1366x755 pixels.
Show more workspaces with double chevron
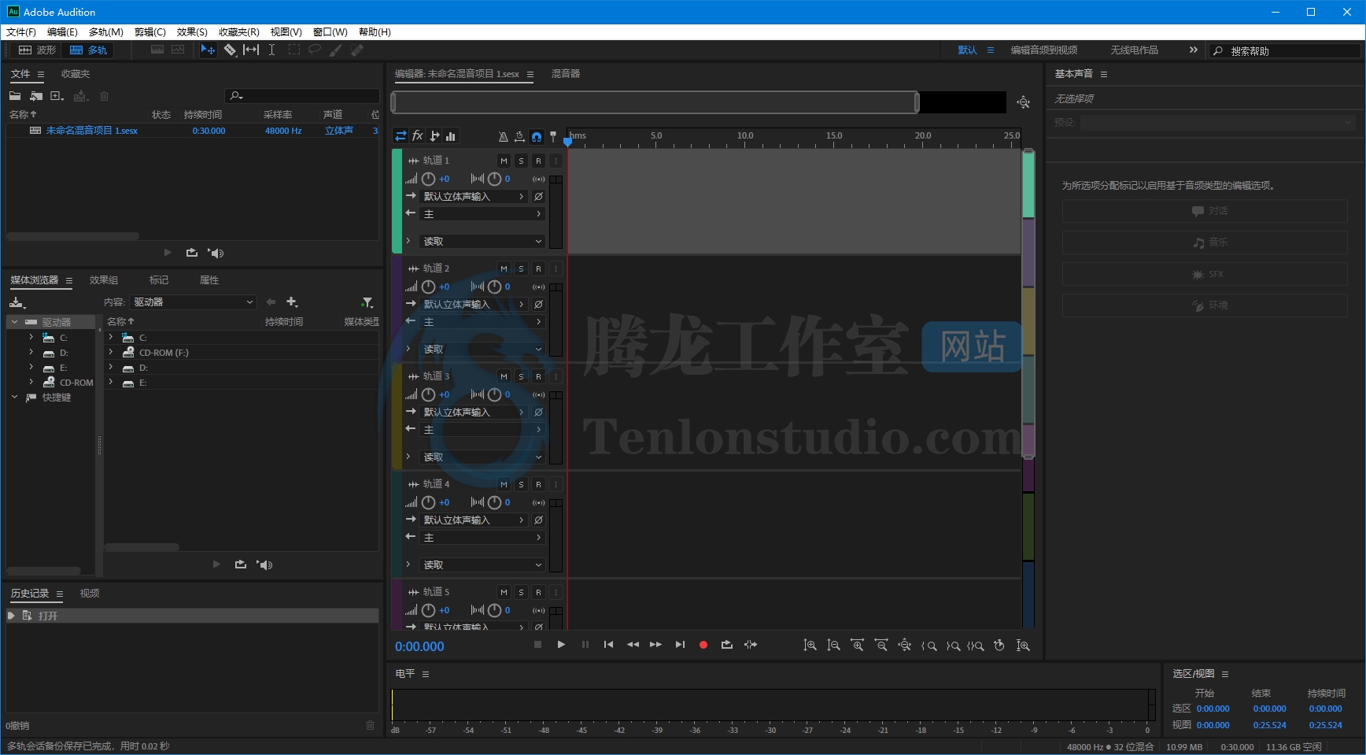1194,50
